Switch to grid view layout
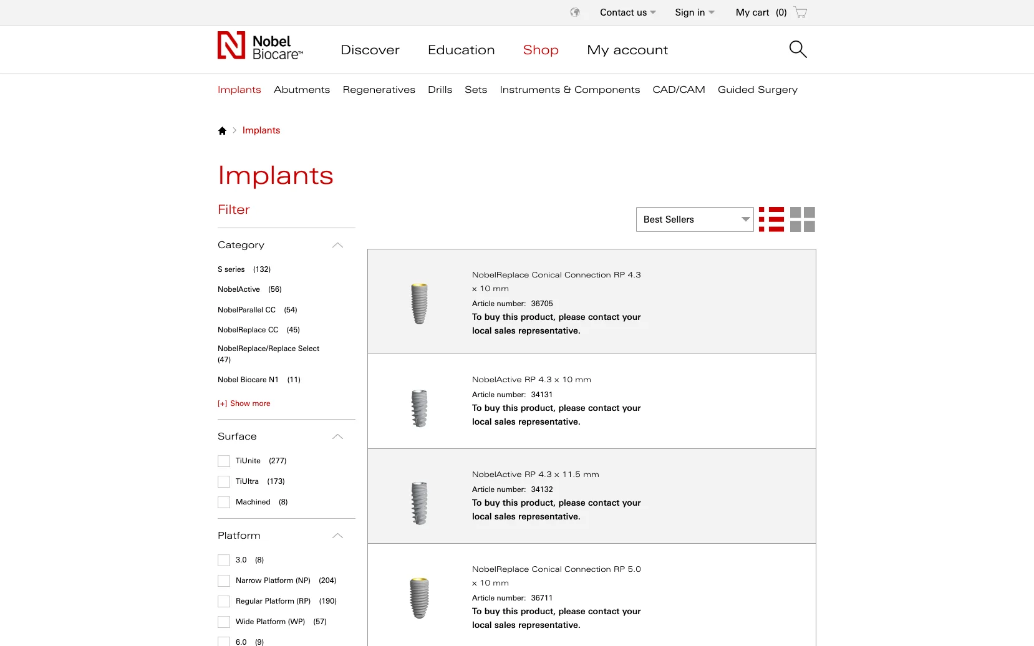Screen dimensions: 1034x646 point(803,219)
